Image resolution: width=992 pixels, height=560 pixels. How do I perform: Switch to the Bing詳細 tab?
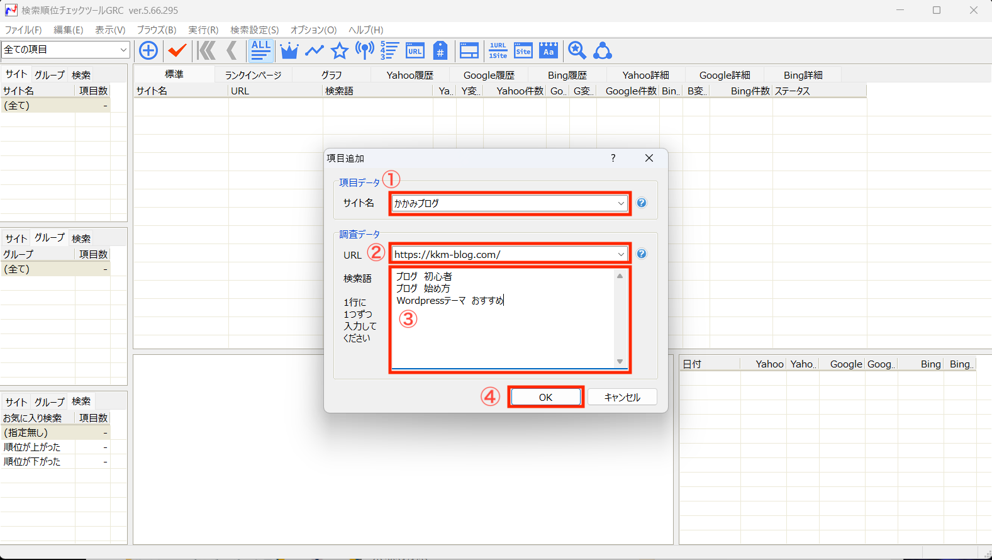(803, 75)
